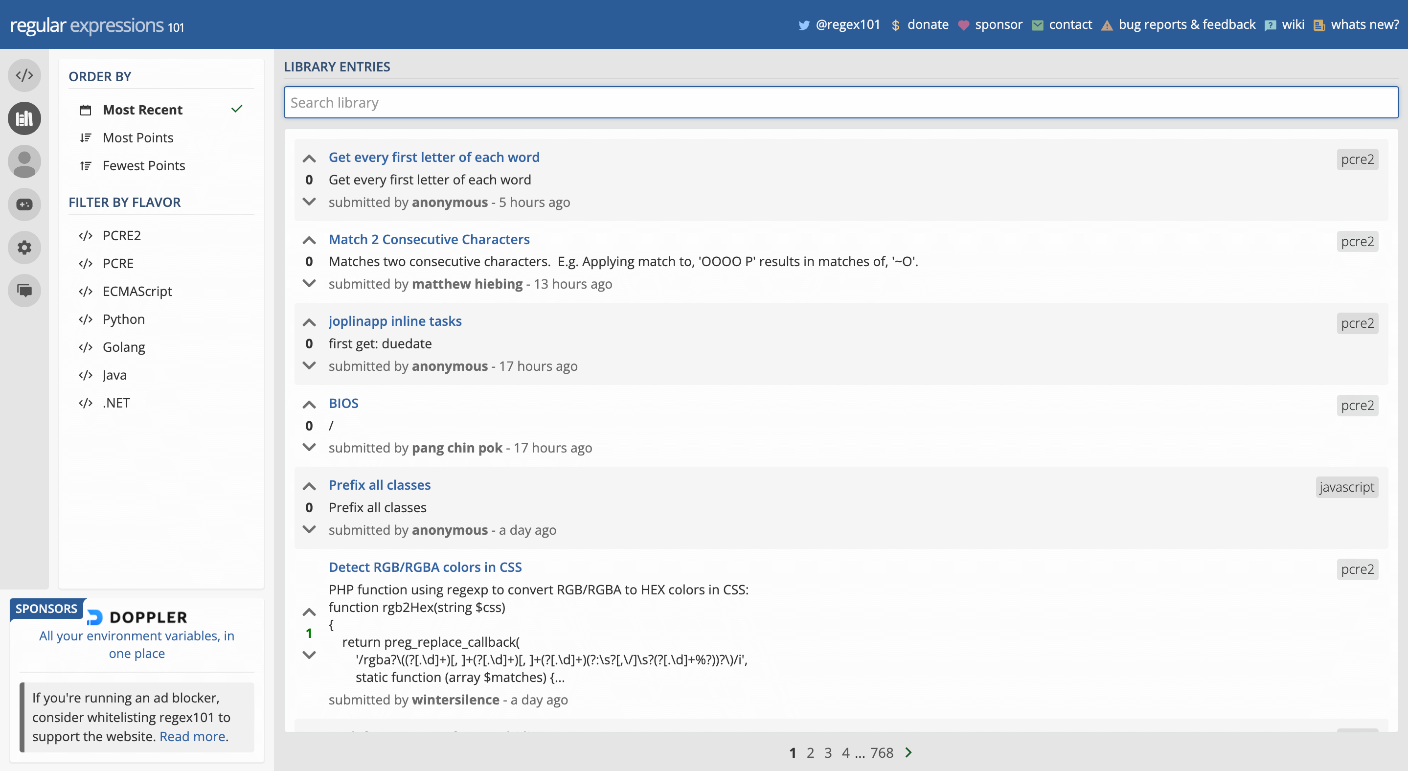Click the library sidebar icon

coord(24,118)
